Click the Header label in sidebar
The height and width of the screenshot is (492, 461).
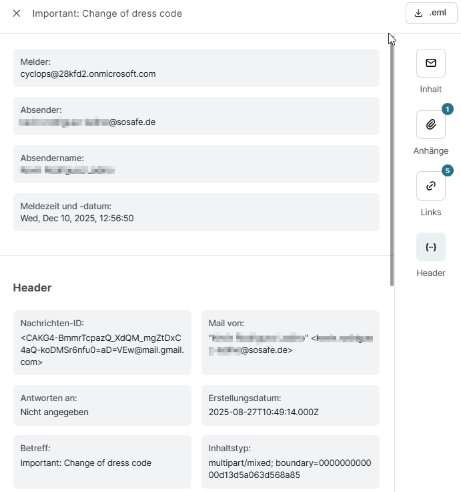[x=431, y=273]
